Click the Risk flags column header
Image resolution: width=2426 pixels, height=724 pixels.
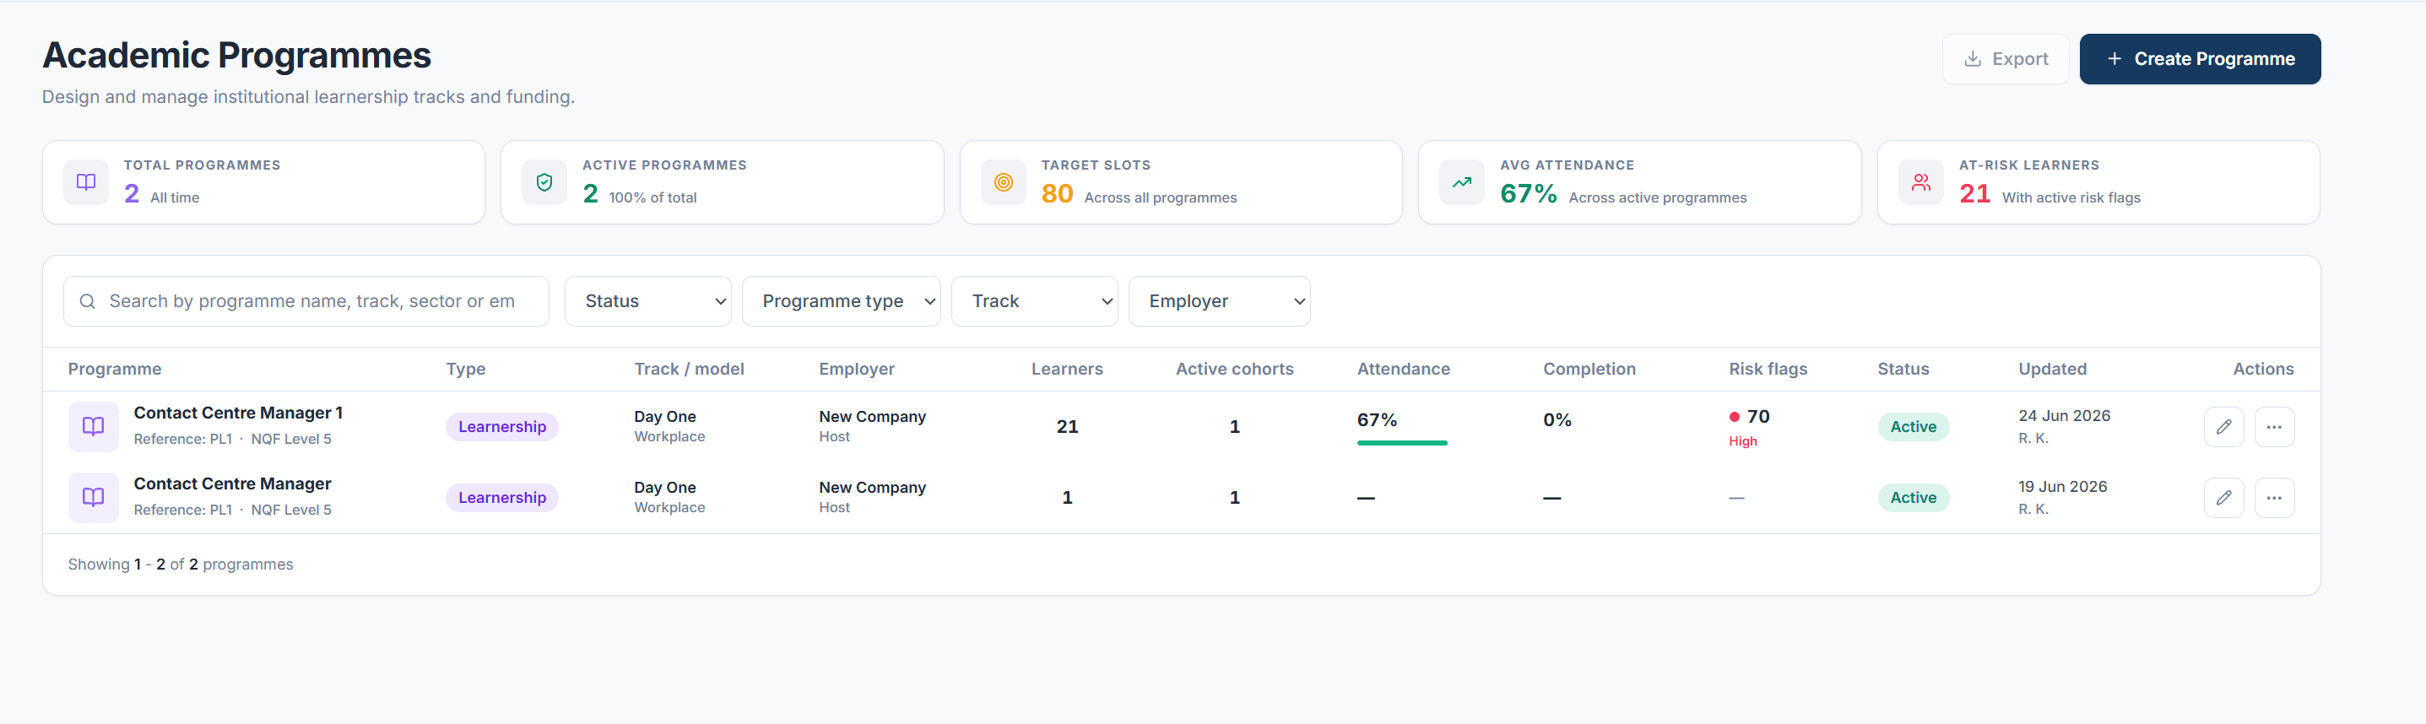click(1768, 369)
